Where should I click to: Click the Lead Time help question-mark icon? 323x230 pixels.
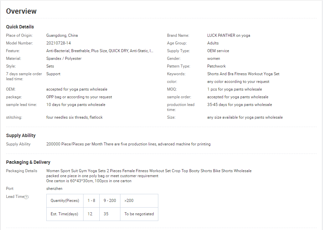[x=26, y=197]
